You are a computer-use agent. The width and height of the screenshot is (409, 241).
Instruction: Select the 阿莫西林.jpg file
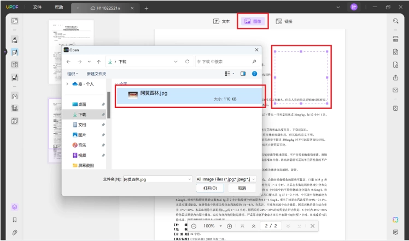click(189, 95)
